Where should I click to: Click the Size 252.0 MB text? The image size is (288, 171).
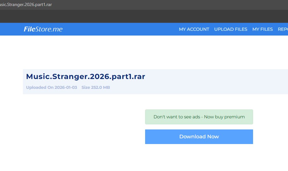click(96, 87)
